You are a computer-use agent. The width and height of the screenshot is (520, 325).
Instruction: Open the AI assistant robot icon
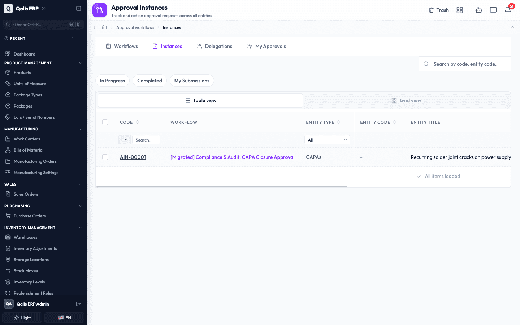click(x=479, y=10)
